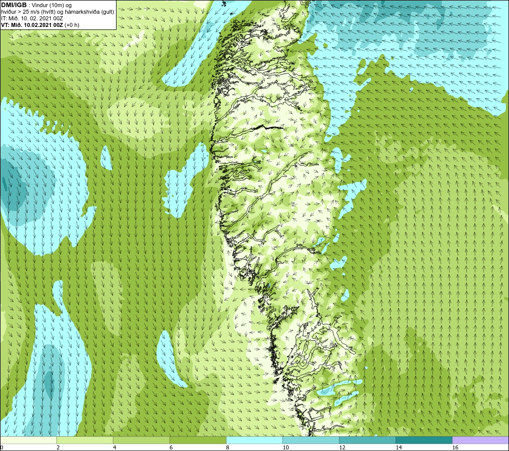Click the 10–12 m/s turquoise legend swatch
This screenshot has width=509, height=451.
[311, 440]
